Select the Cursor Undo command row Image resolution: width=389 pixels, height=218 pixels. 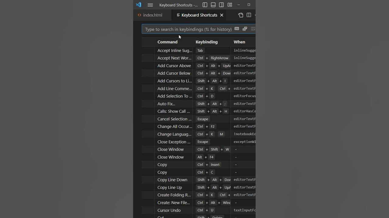[169, 210]
